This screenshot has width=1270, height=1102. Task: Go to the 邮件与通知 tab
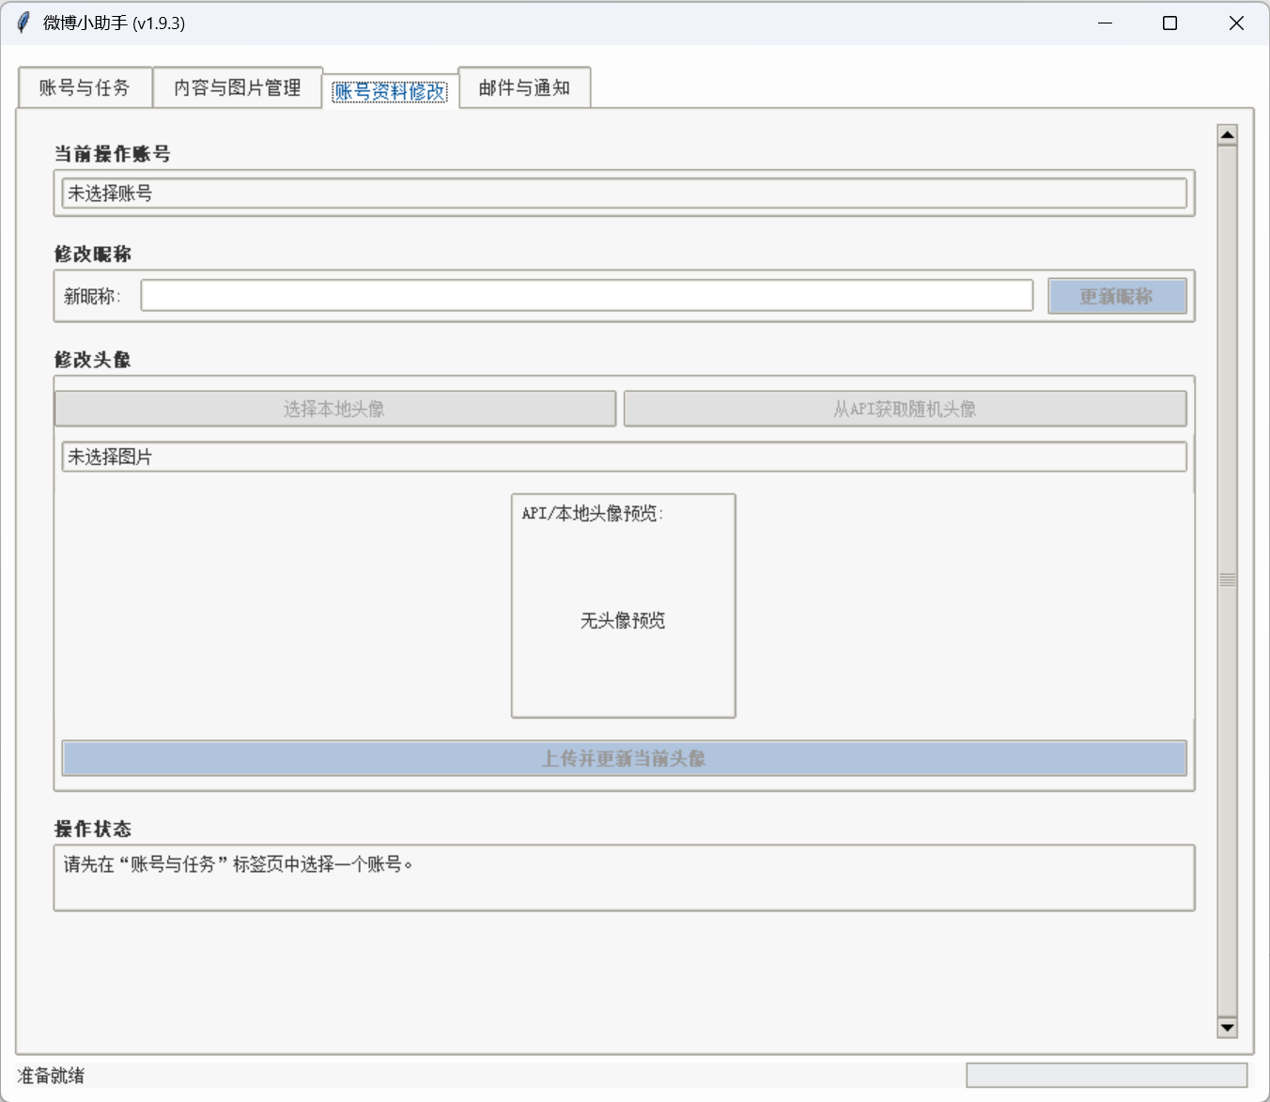coord(524,88)
